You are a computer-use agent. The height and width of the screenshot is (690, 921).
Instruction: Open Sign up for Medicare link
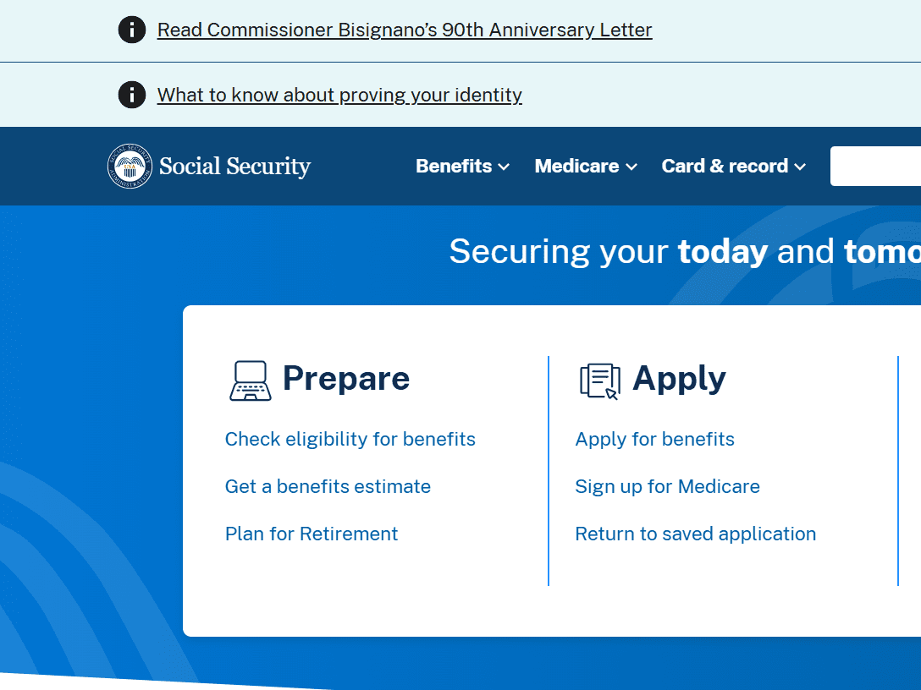pos(667,486)
